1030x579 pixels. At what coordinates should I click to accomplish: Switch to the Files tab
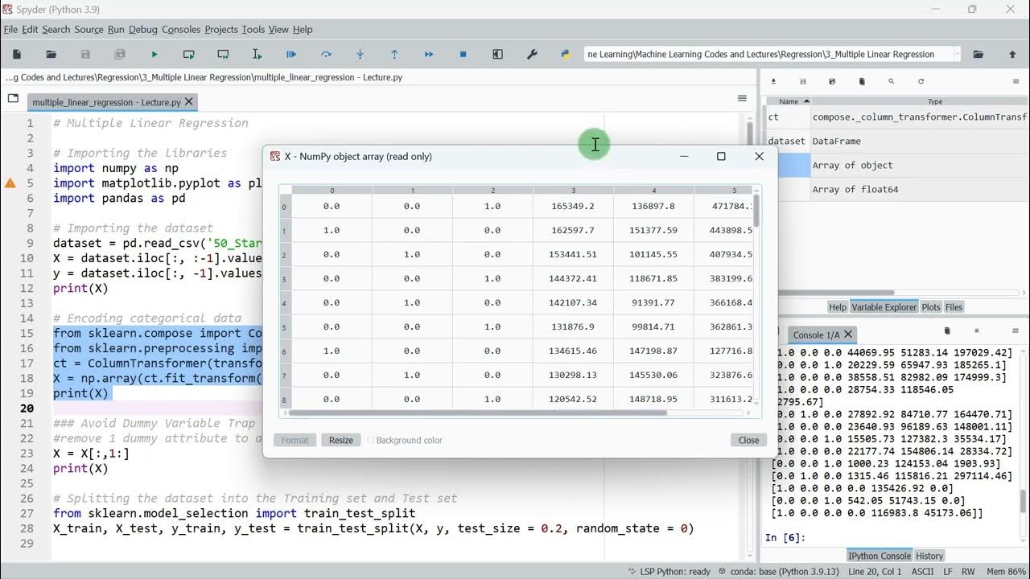tap(954, 307)
